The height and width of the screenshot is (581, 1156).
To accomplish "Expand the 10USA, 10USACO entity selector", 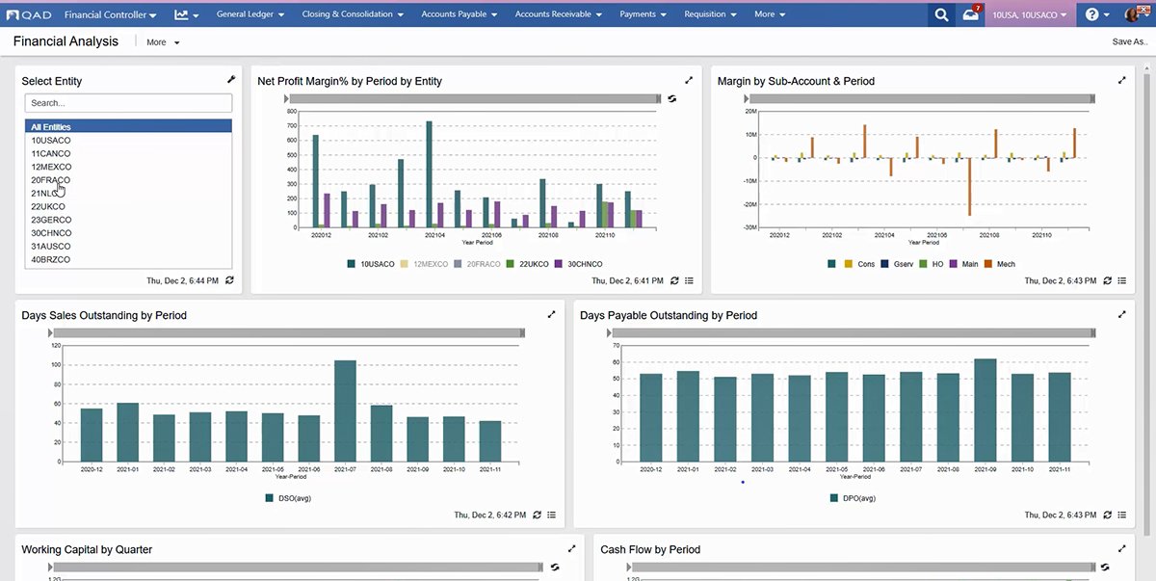I will click(1029, 14).
